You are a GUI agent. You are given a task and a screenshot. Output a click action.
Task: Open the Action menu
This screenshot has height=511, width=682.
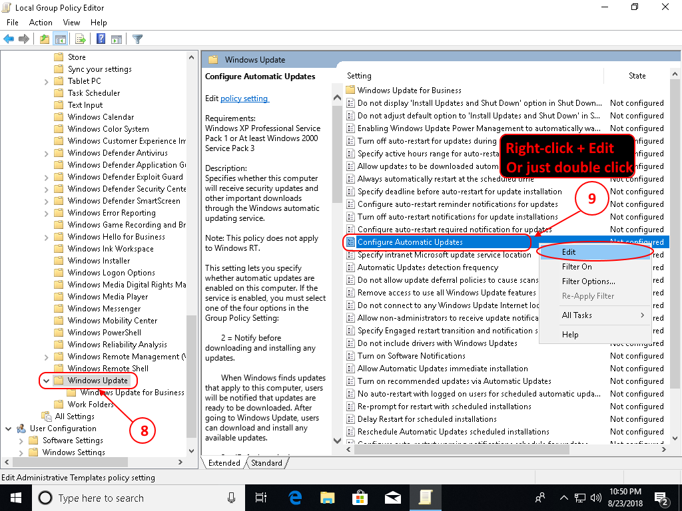point(41,23)
